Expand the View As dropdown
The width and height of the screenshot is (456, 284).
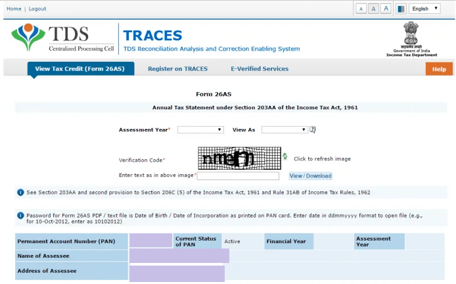coord(284,130)
